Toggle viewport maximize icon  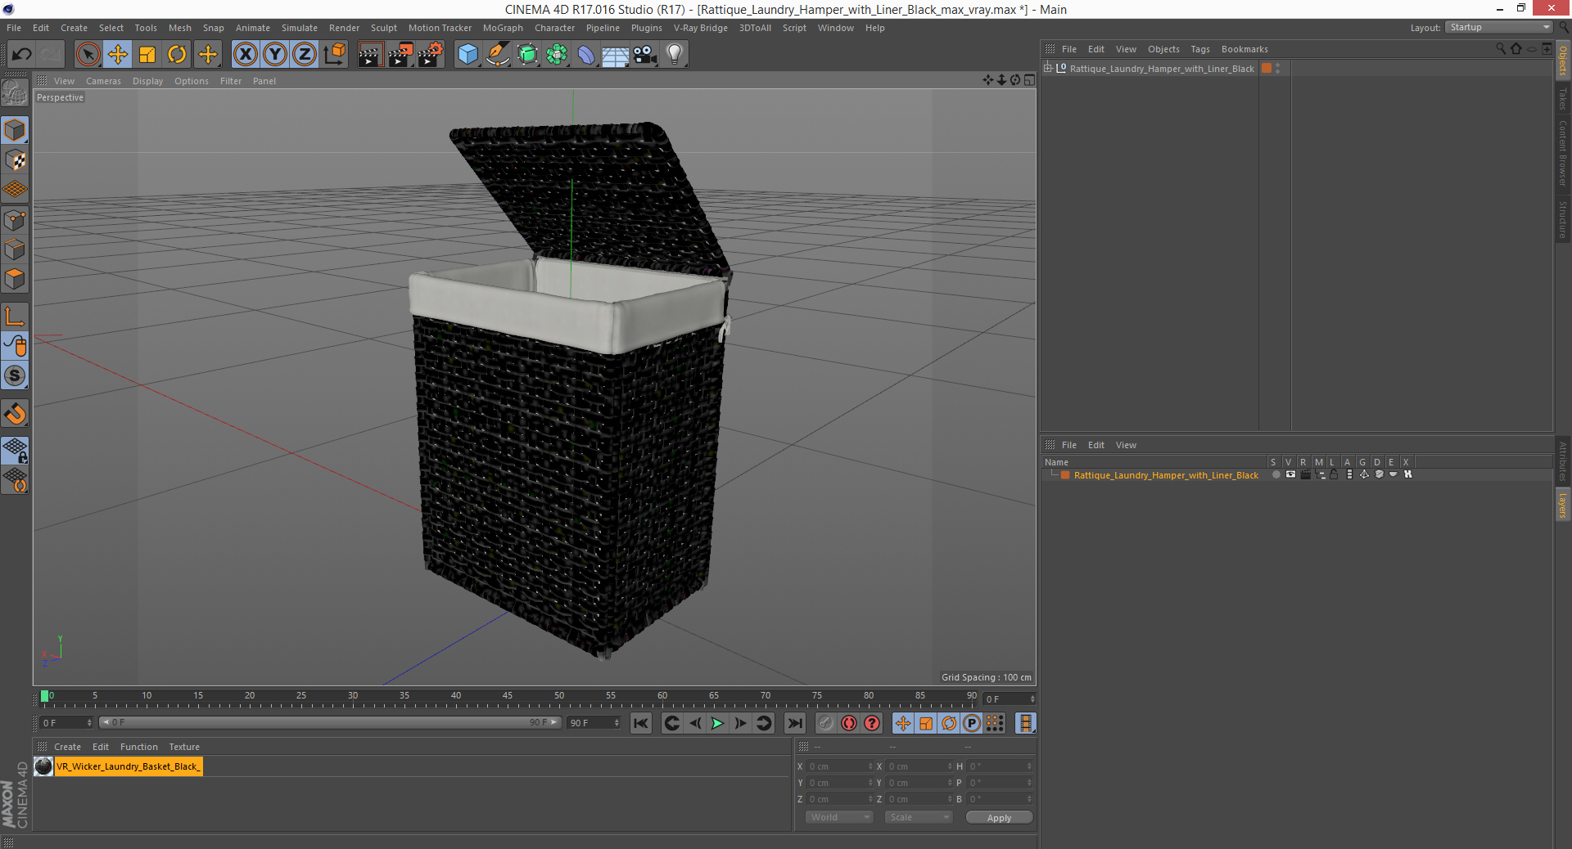point(1029,80)
